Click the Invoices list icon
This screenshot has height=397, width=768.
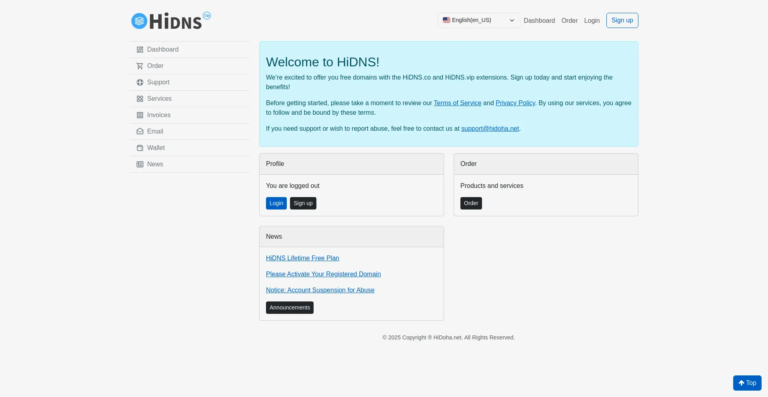(140, 115)
